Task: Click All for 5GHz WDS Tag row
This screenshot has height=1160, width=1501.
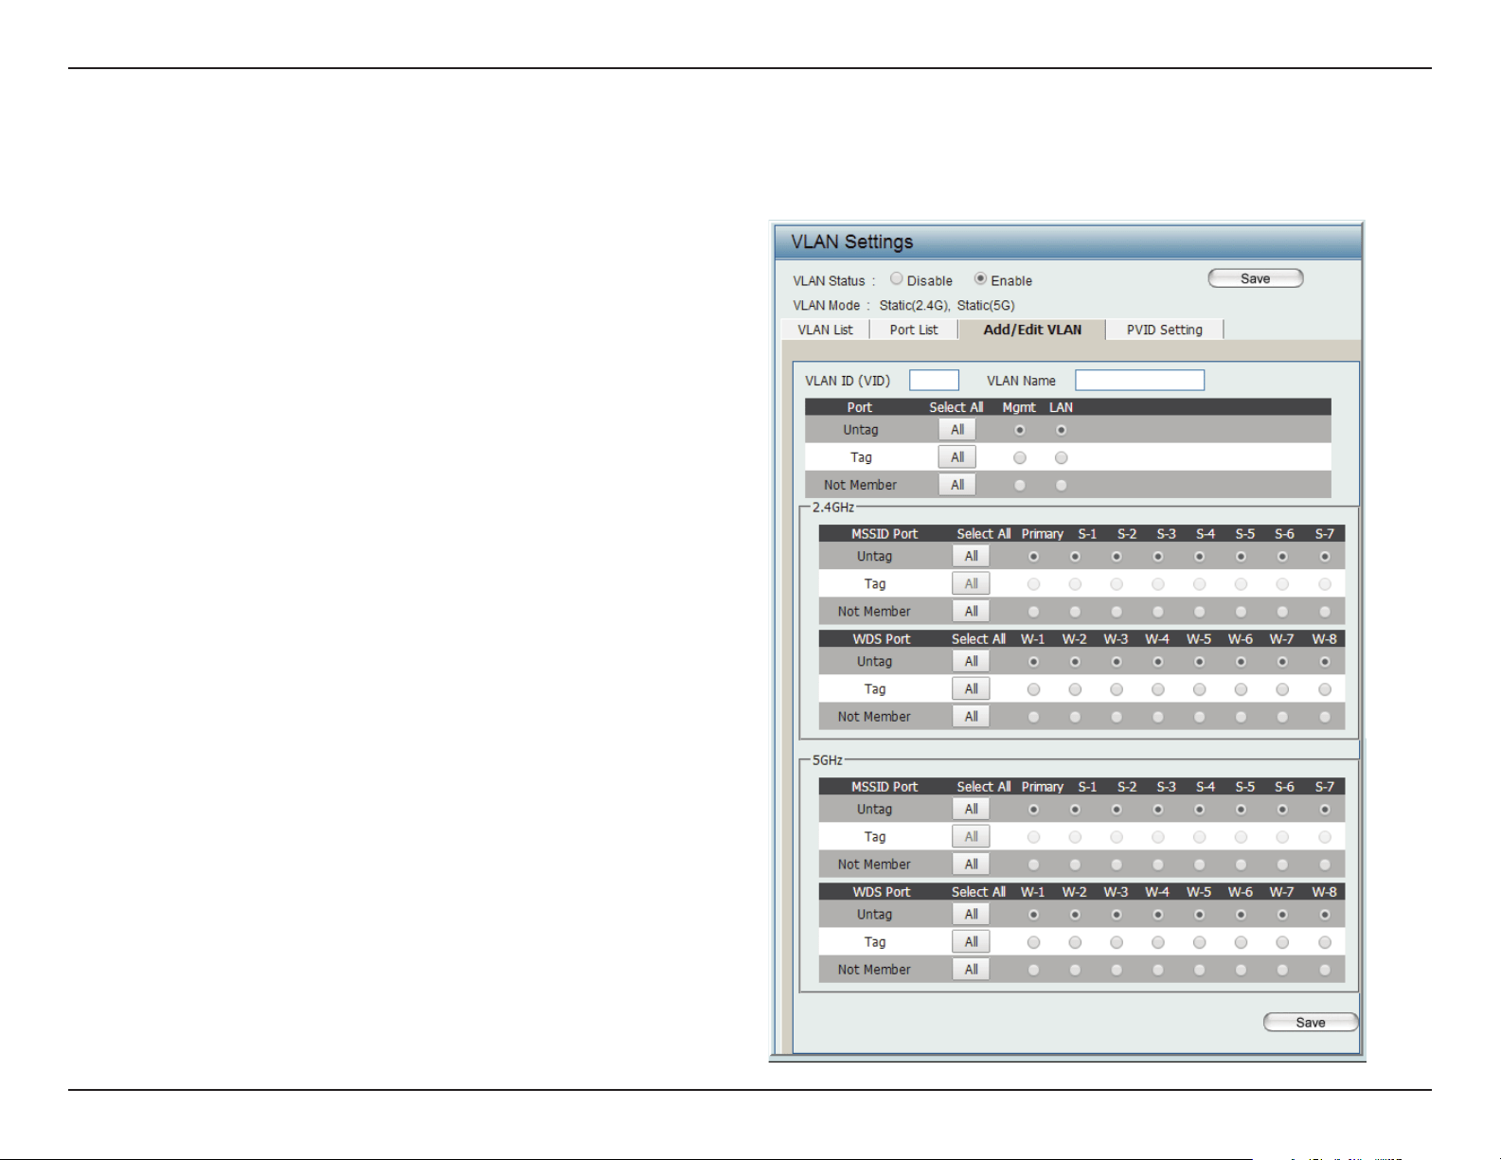Action: point(971,942)
